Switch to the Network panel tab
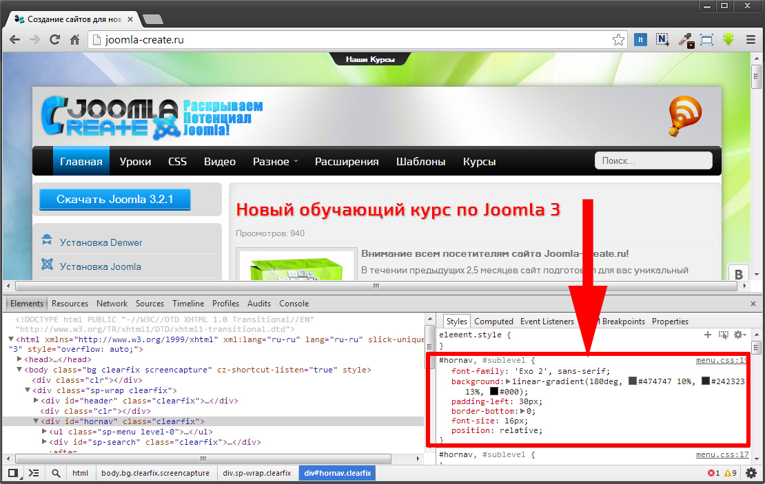 tap(112, 304)
